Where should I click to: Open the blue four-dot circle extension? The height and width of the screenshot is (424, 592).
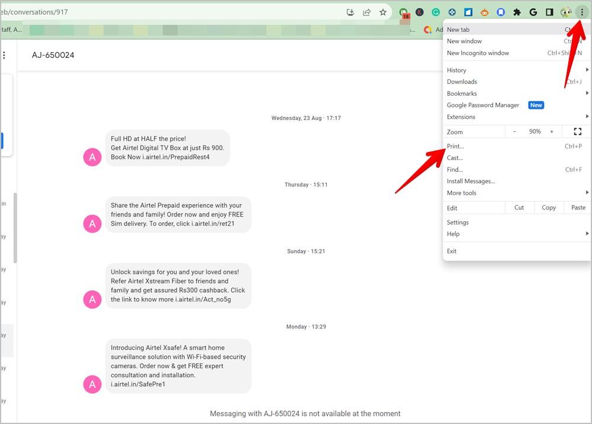[x=452, y=12]
